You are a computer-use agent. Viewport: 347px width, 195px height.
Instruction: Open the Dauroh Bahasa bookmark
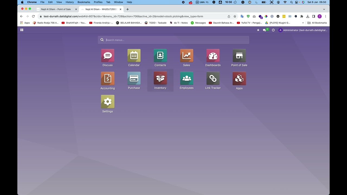221,23
